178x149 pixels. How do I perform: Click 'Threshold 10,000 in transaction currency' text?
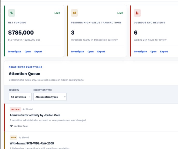94,40
